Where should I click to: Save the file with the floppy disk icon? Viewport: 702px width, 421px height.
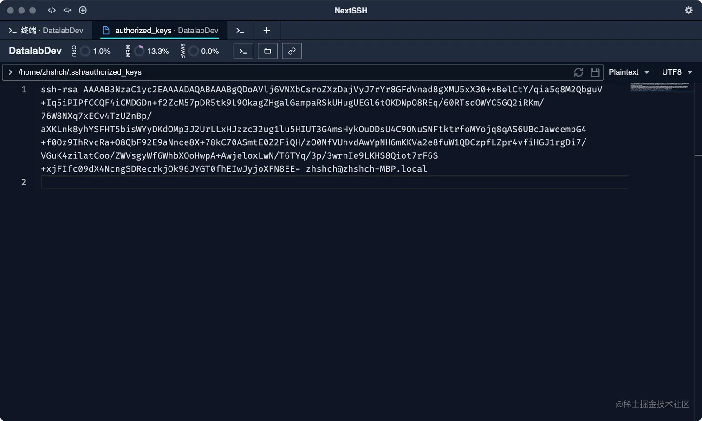[595, 72]
